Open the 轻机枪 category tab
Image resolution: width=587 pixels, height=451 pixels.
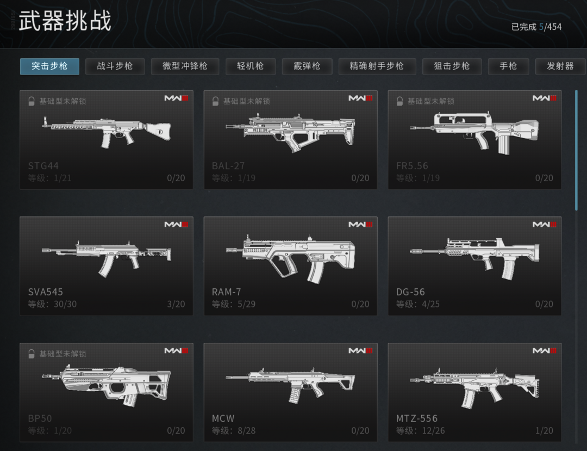click(x=251, y=66)
